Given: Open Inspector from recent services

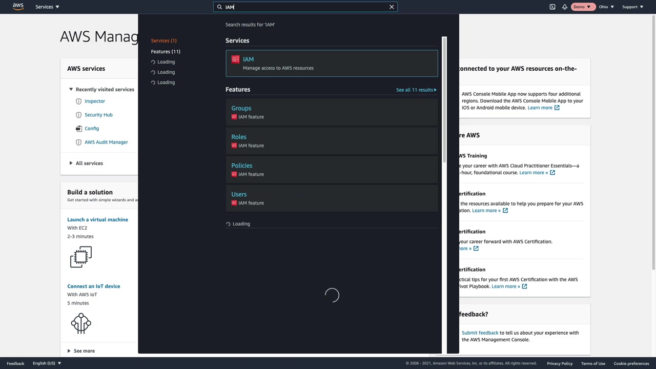Looking at the screenshot, I should coord(95,101).
